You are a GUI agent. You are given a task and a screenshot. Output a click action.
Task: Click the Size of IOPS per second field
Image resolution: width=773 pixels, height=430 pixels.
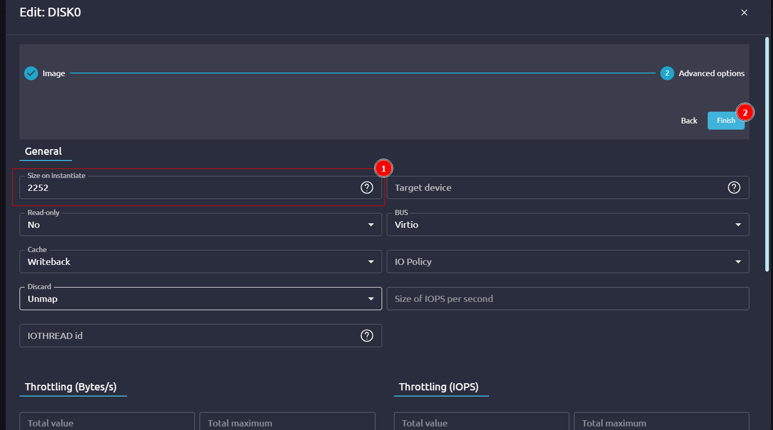pyautogui.click(x=567, y=299)
